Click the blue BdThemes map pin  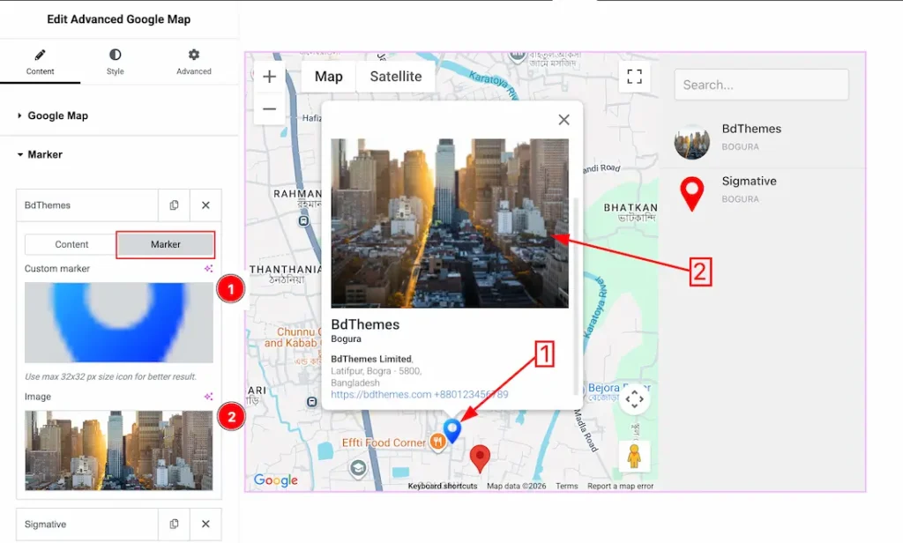coord(452,429)
